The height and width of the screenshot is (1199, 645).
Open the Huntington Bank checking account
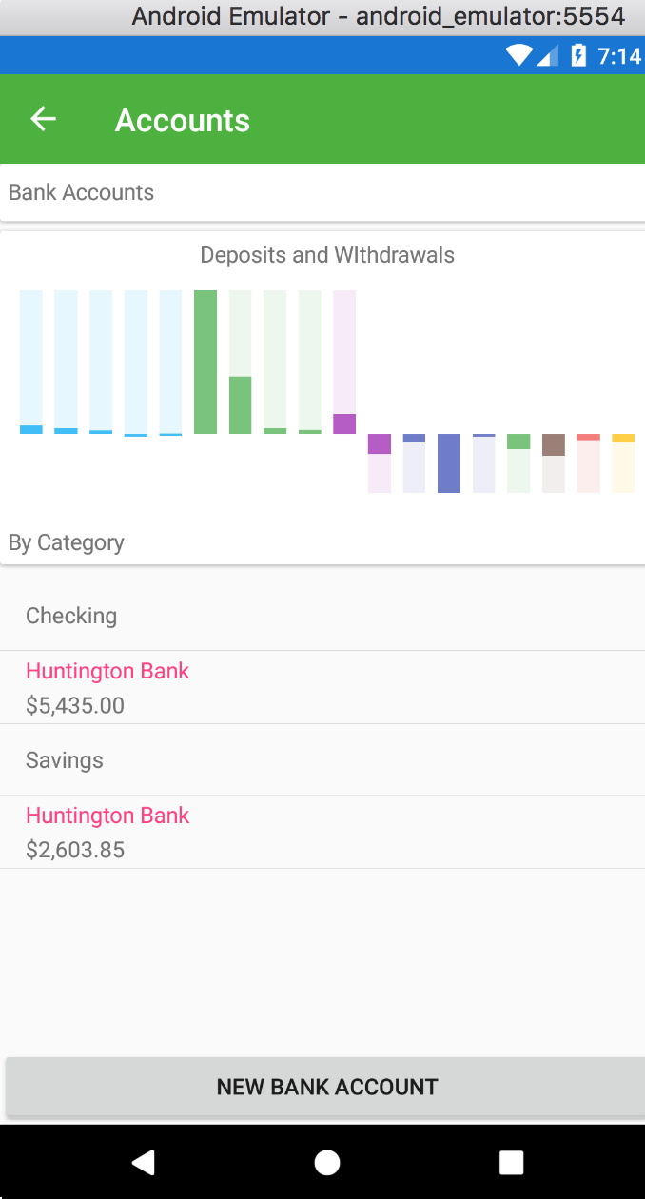[x=107, y=671]
